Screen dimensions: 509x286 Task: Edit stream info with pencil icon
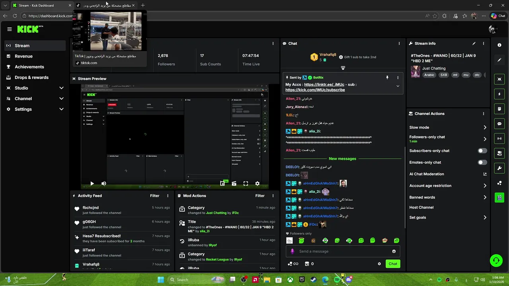[x=474, y=43]
